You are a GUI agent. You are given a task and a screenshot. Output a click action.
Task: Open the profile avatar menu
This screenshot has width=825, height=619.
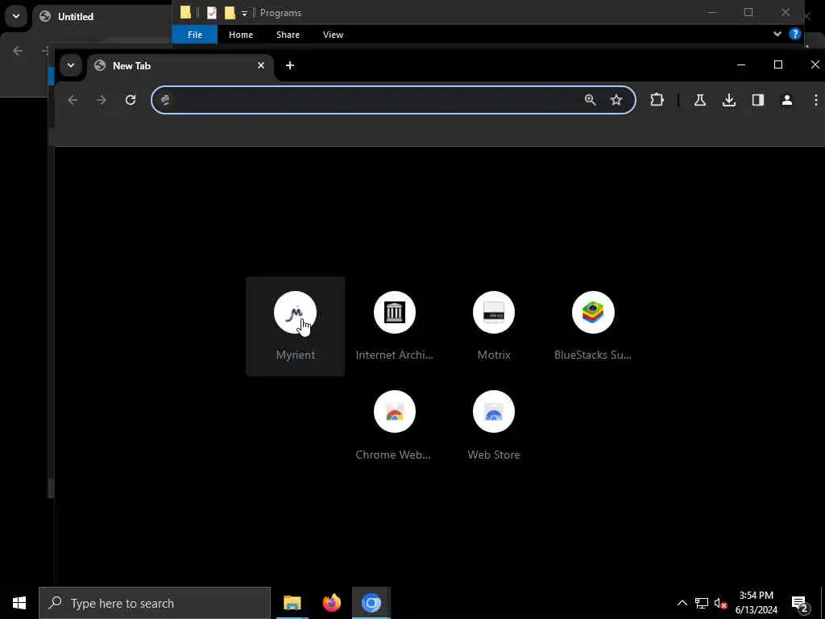[786, 100]
